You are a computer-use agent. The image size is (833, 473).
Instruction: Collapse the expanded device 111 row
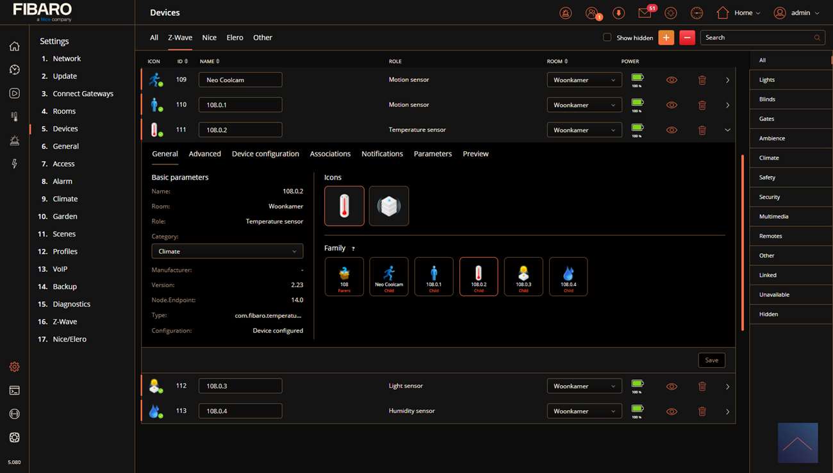727,130
